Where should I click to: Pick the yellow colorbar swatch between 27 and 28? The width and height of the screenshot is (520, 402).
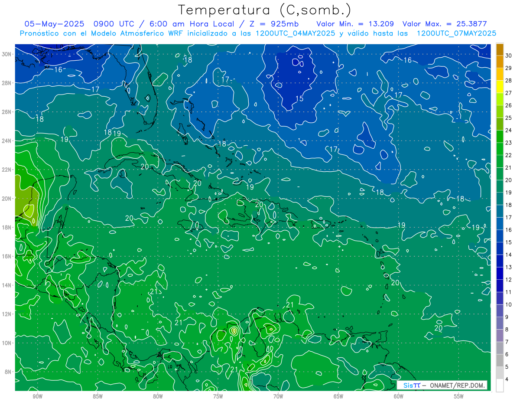500,87
